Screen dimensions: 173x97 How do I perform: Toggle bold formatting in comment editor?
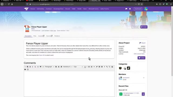click(x=30, y=67)
